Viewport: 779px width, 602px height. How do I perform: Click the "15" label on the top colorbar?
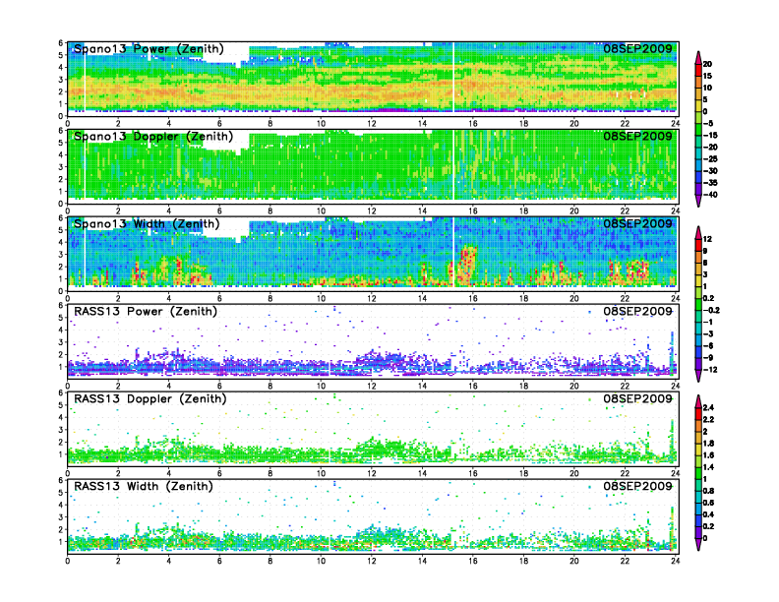pyautogui.click(x=707, y=76)
